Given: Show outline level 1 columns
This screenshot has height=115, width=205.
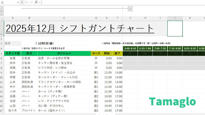Looking at the screenshot, I should coord(2,9).
